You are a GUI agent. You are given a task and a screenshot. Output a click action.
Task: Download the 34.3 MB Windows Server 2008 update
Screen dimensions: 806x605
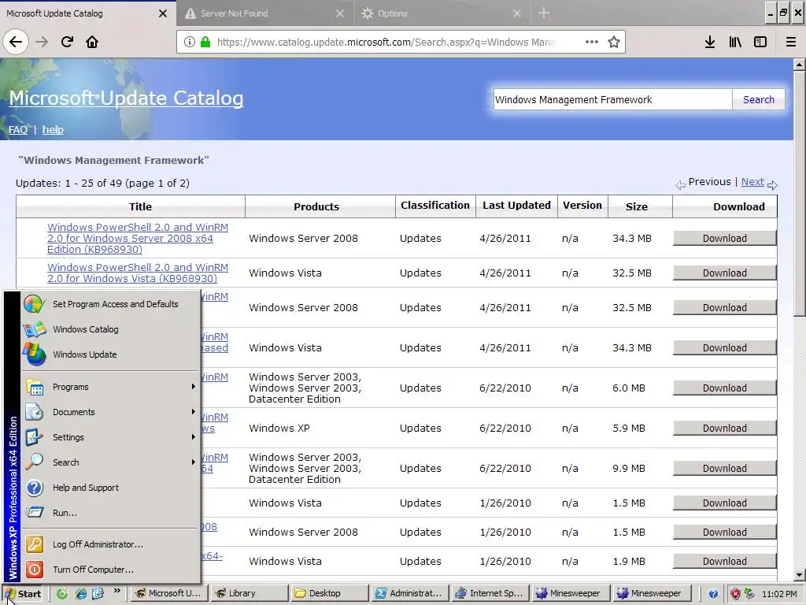tap(724, 238)
